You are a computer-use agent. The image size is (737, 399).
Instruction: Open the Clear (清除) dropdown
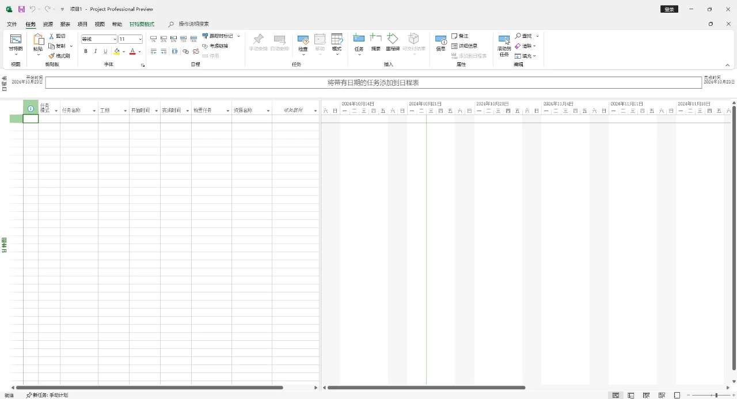click(525, 46)
